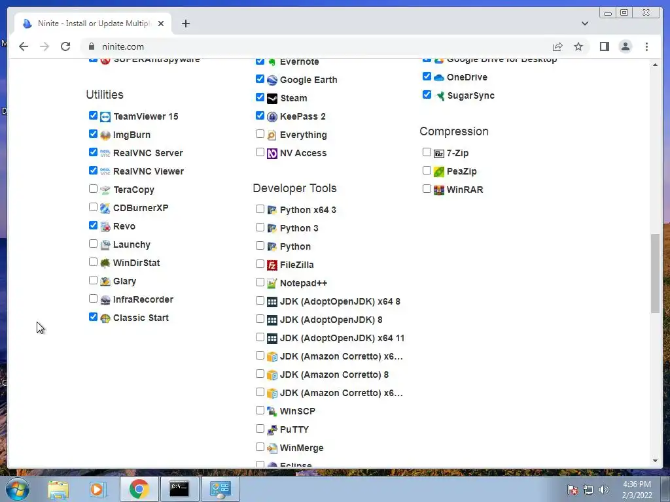Screen dimensions: 670x502
Task: Click the KeePass 2 lock icon
Action: [272, 116]
